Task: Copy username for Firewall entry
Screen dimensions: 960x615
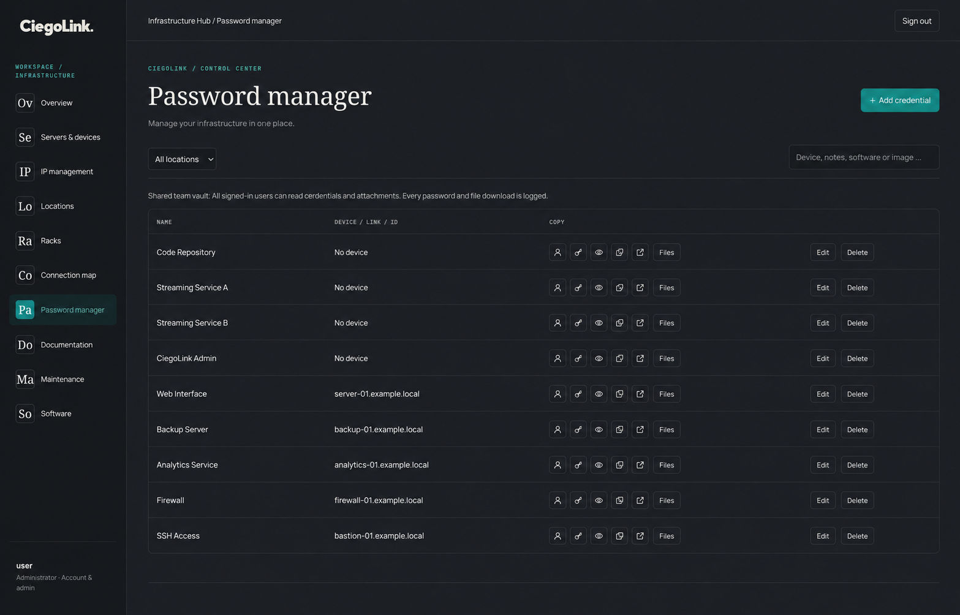Action: click(557, 500)
